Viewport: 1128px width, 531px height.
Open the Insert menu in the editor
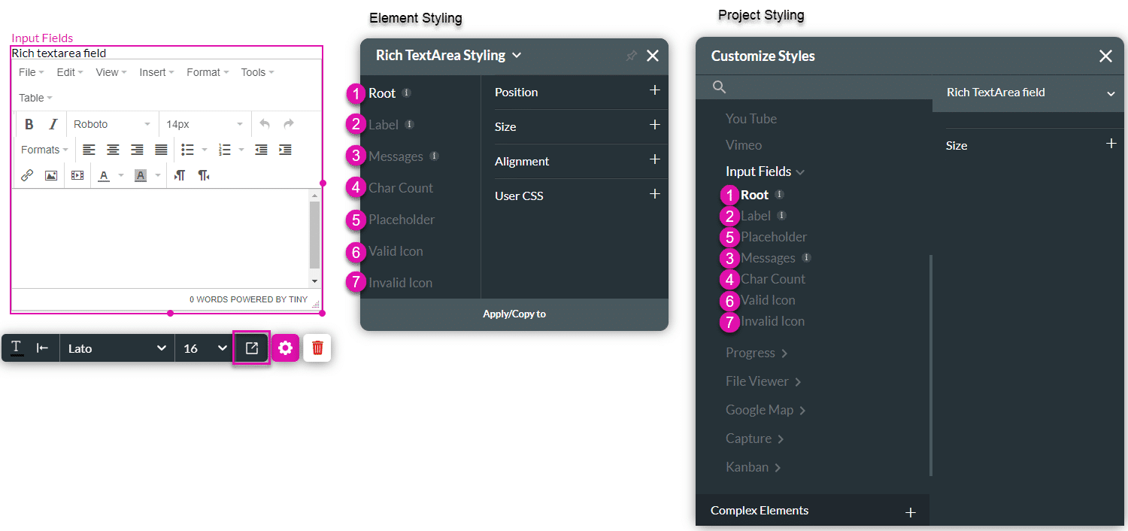point(155,71)
